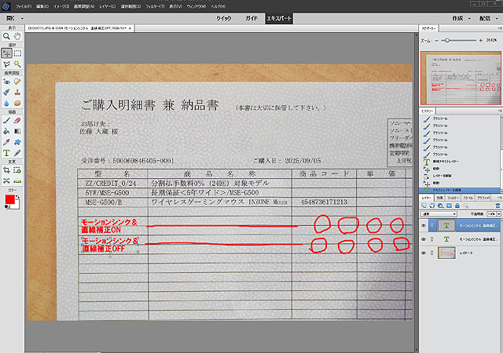The width and height of the screenshot is (503, 353).
Task: Select the Gradient tool
Action: (x=17, y=131)
